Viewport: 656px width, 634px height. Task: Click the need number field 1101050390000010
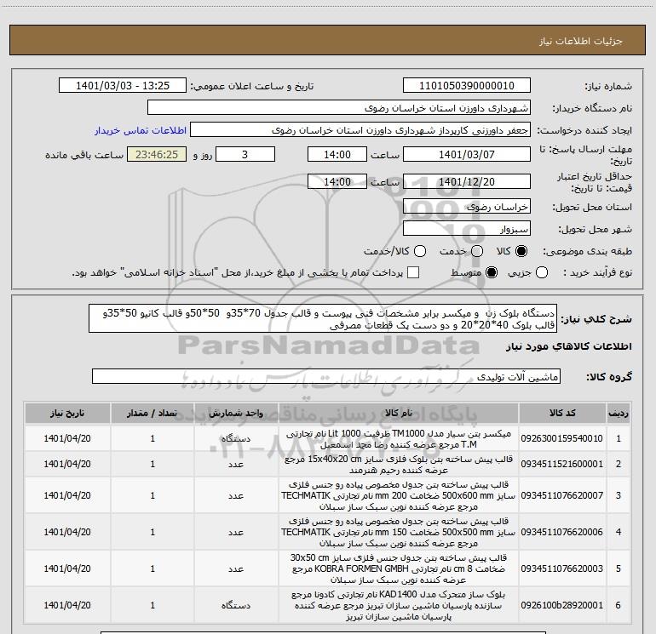point(467,86)
